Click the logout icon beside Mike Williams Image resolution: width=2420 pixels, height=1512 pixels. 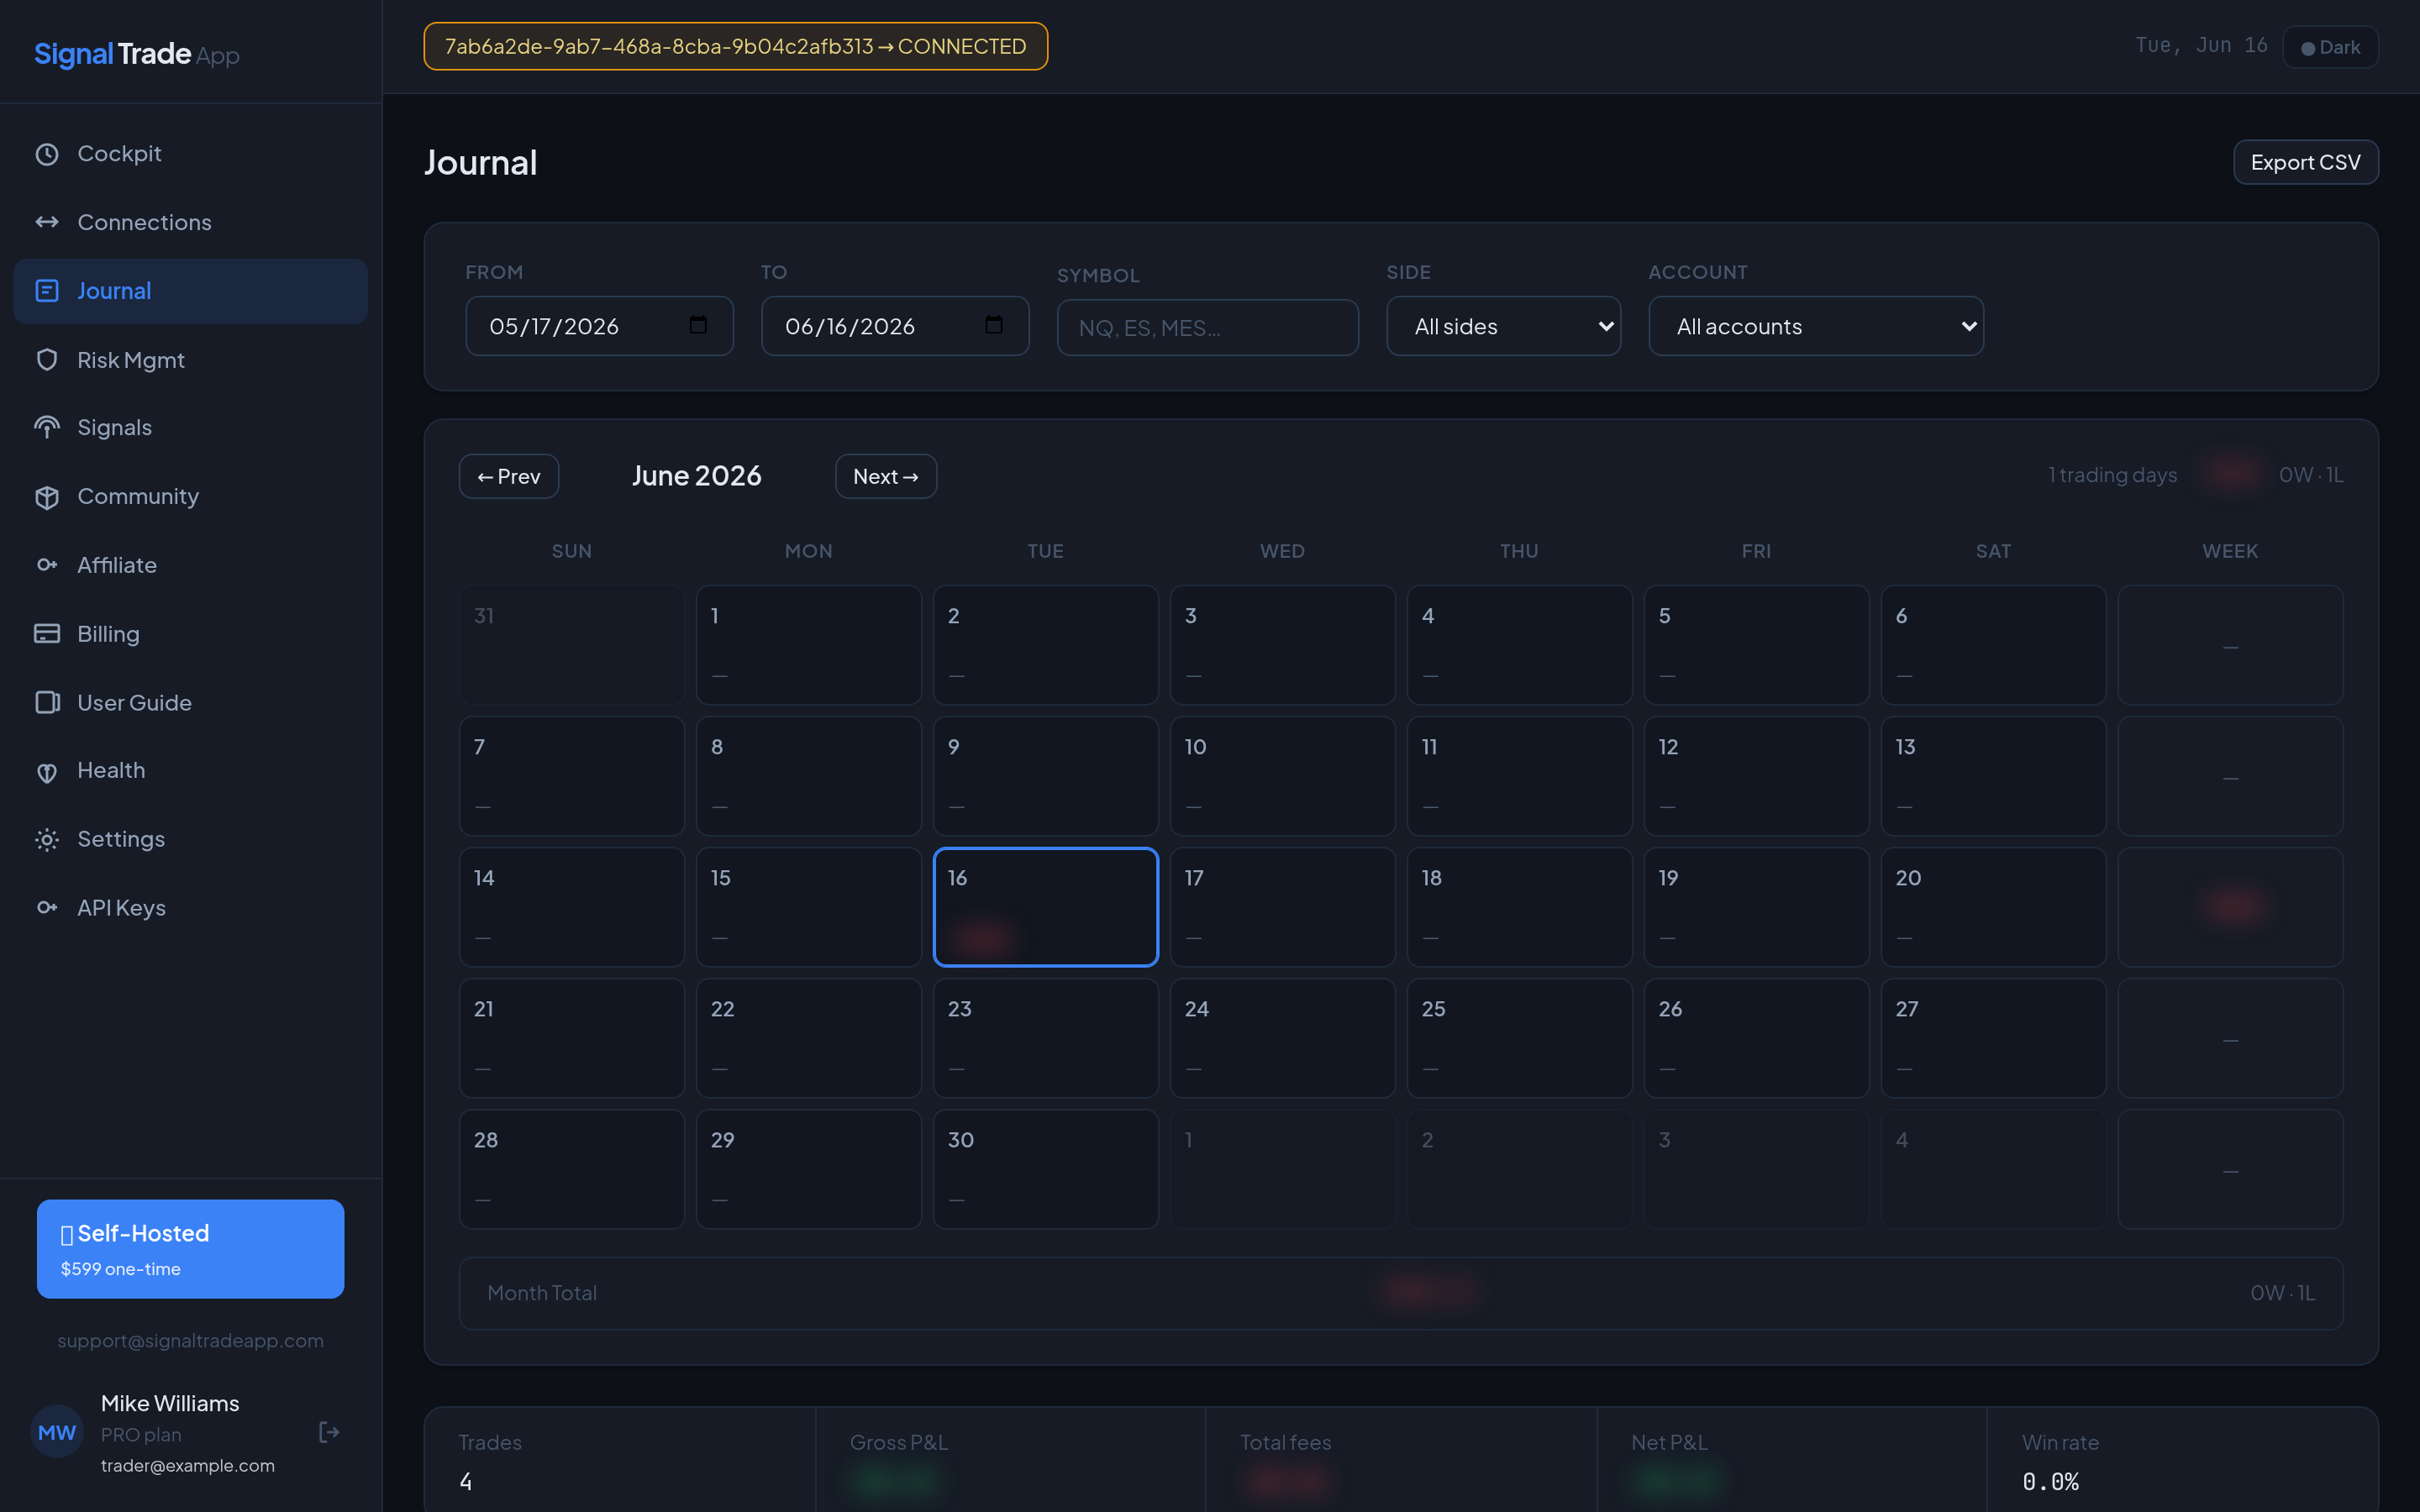[329, 1433]
